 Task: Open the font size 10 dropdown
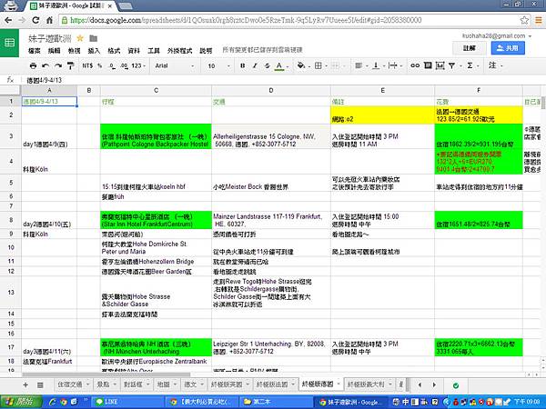(218, 65)
